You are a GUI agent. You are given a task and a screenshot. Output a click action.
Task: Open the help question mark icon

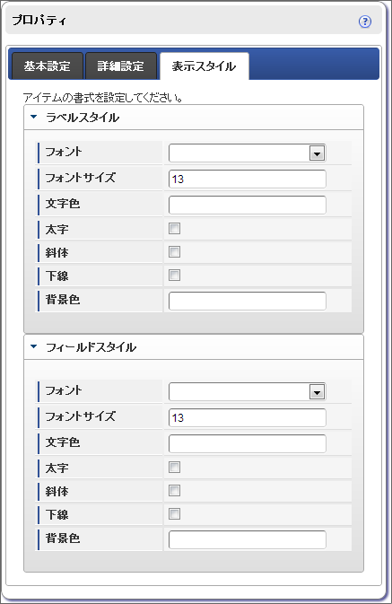[365, 22]
